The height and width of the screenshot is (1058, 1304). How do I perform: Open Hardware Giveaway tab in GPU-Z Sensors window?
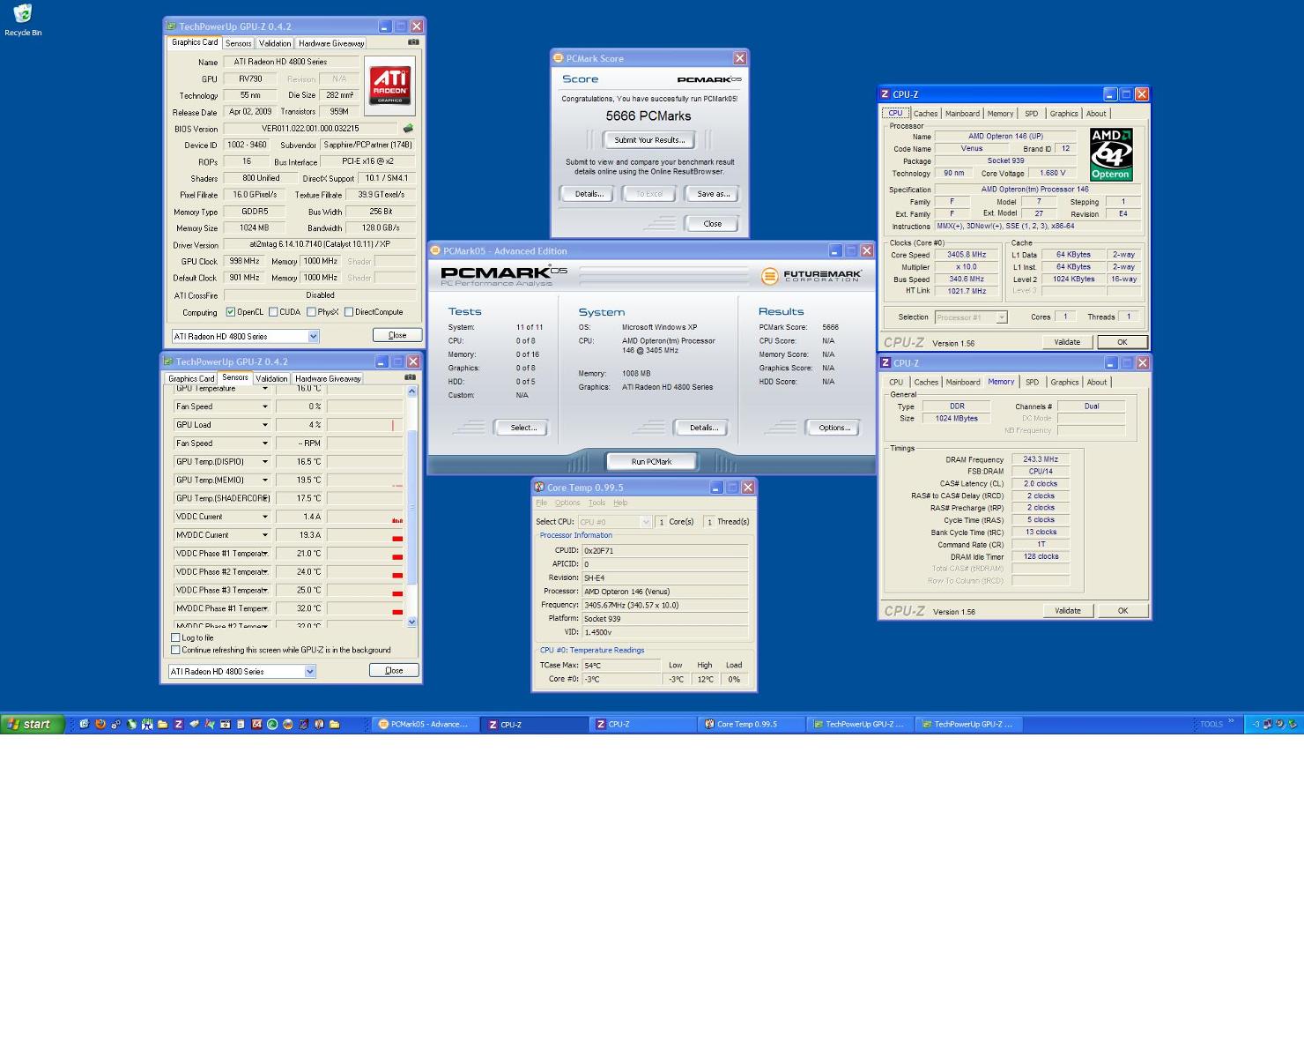328,378
